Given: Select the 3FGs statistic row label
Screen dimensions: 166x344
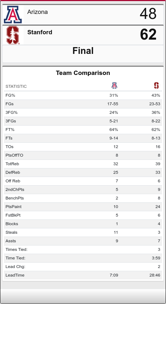Looking at the screenshot, I should point(11,121).
